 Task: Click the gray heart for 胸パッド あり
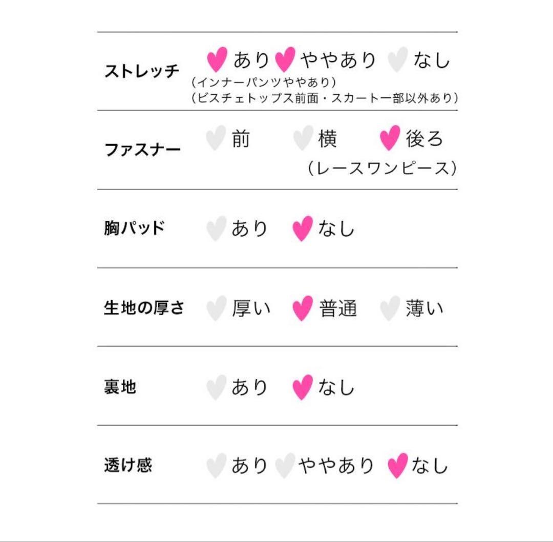(x=216, y=228)
